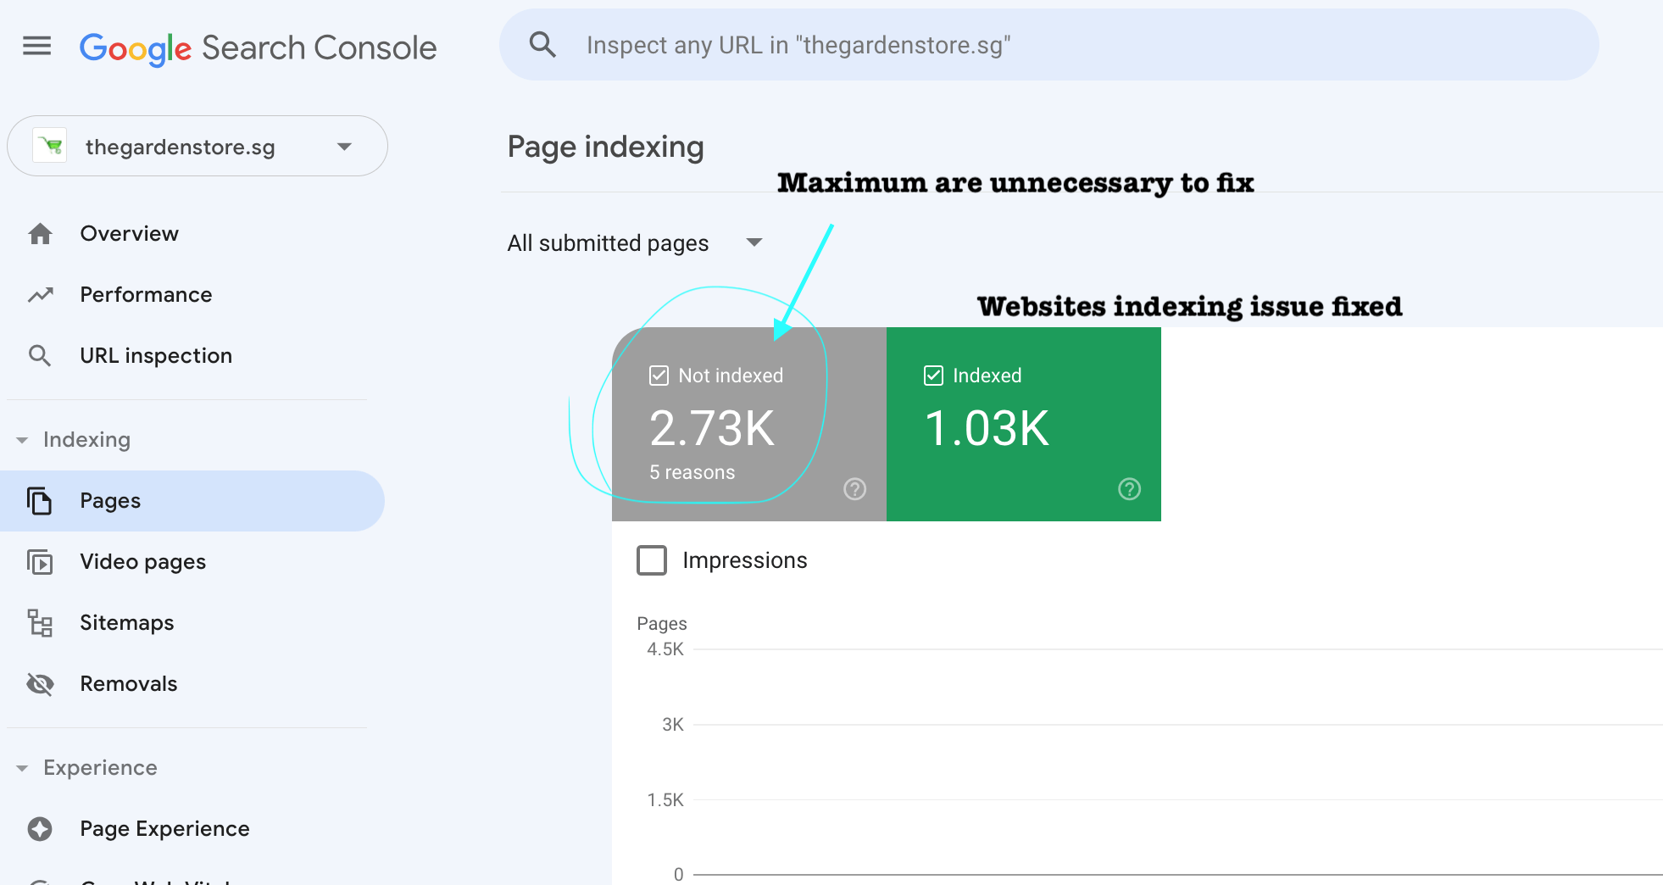Screen dimensions: 1663x885
Task: Focus the Inspect any URL search field
Action: pos(1017,45)
